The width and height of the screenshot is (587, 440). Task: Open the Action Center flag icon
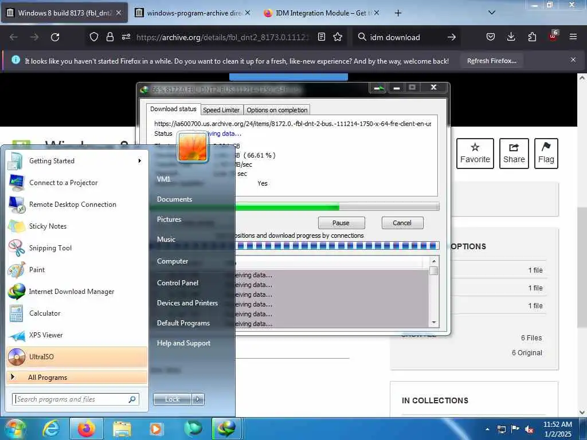[515, 430]
